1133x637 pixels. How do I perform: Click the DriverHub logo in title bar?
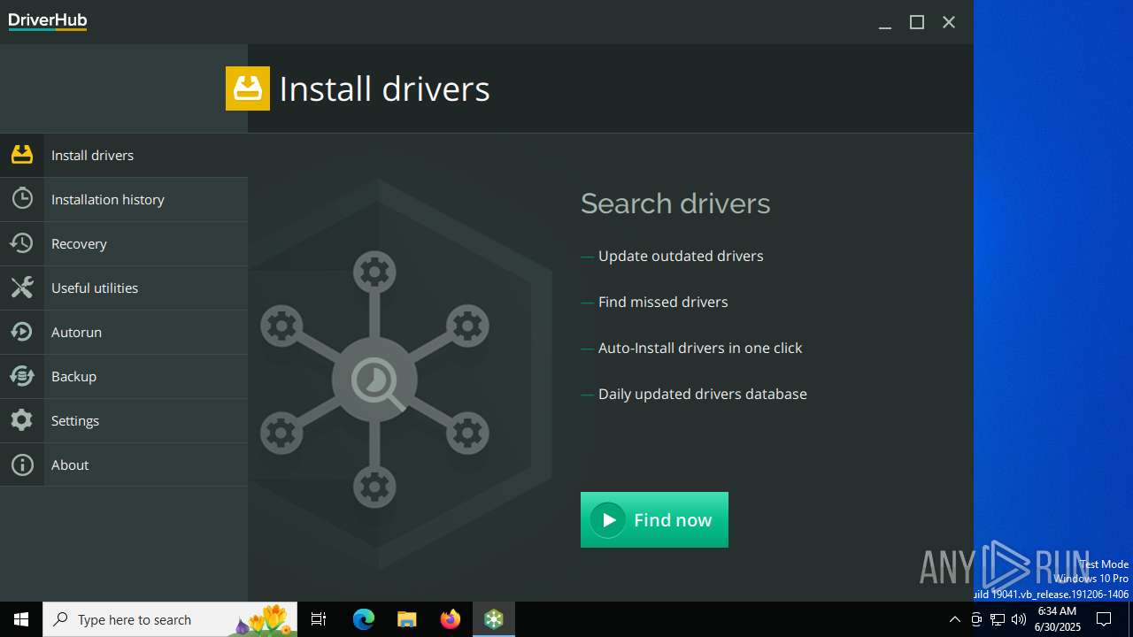[x=48, y=22]
